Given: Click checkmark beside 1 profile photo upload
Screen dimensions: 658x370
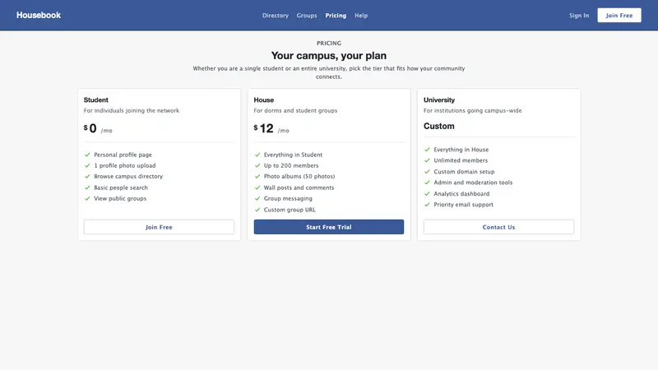Looking at the screenshot, I should pyautogui.click(x=87, y=166).
